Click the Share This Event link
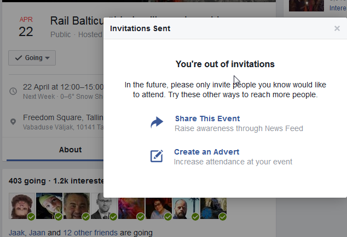This screenshot has width=347, height=237. (207, 118)
